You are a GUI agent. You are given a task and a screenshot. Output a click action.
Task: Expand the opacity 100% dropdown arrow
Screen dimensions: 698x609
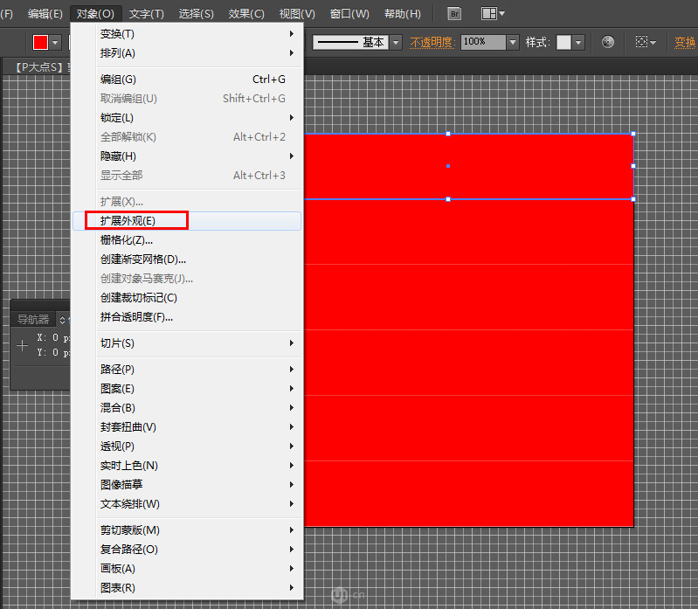click(x=513, y=42)
